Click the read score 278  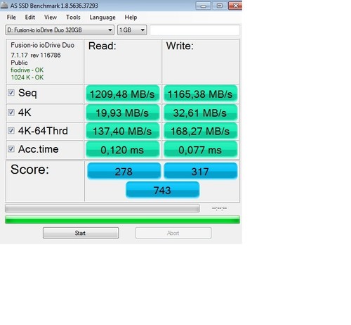pyautogui.click(x=124, y=171)
